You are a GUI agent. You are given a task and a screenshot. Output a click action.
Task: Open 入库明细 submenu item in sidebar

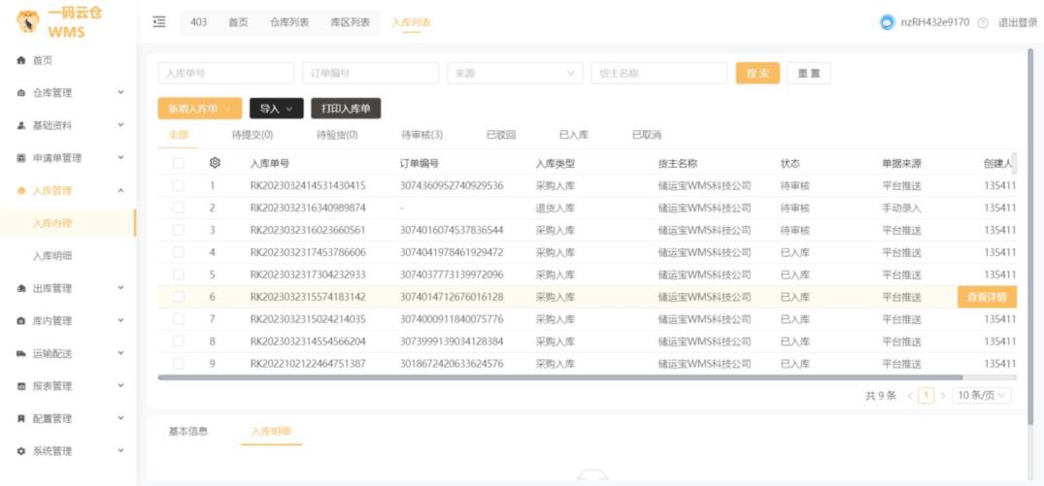51,256
